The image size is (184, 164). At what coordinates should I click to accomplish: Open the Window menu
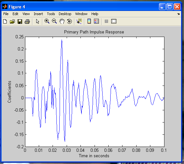point(81,14)
